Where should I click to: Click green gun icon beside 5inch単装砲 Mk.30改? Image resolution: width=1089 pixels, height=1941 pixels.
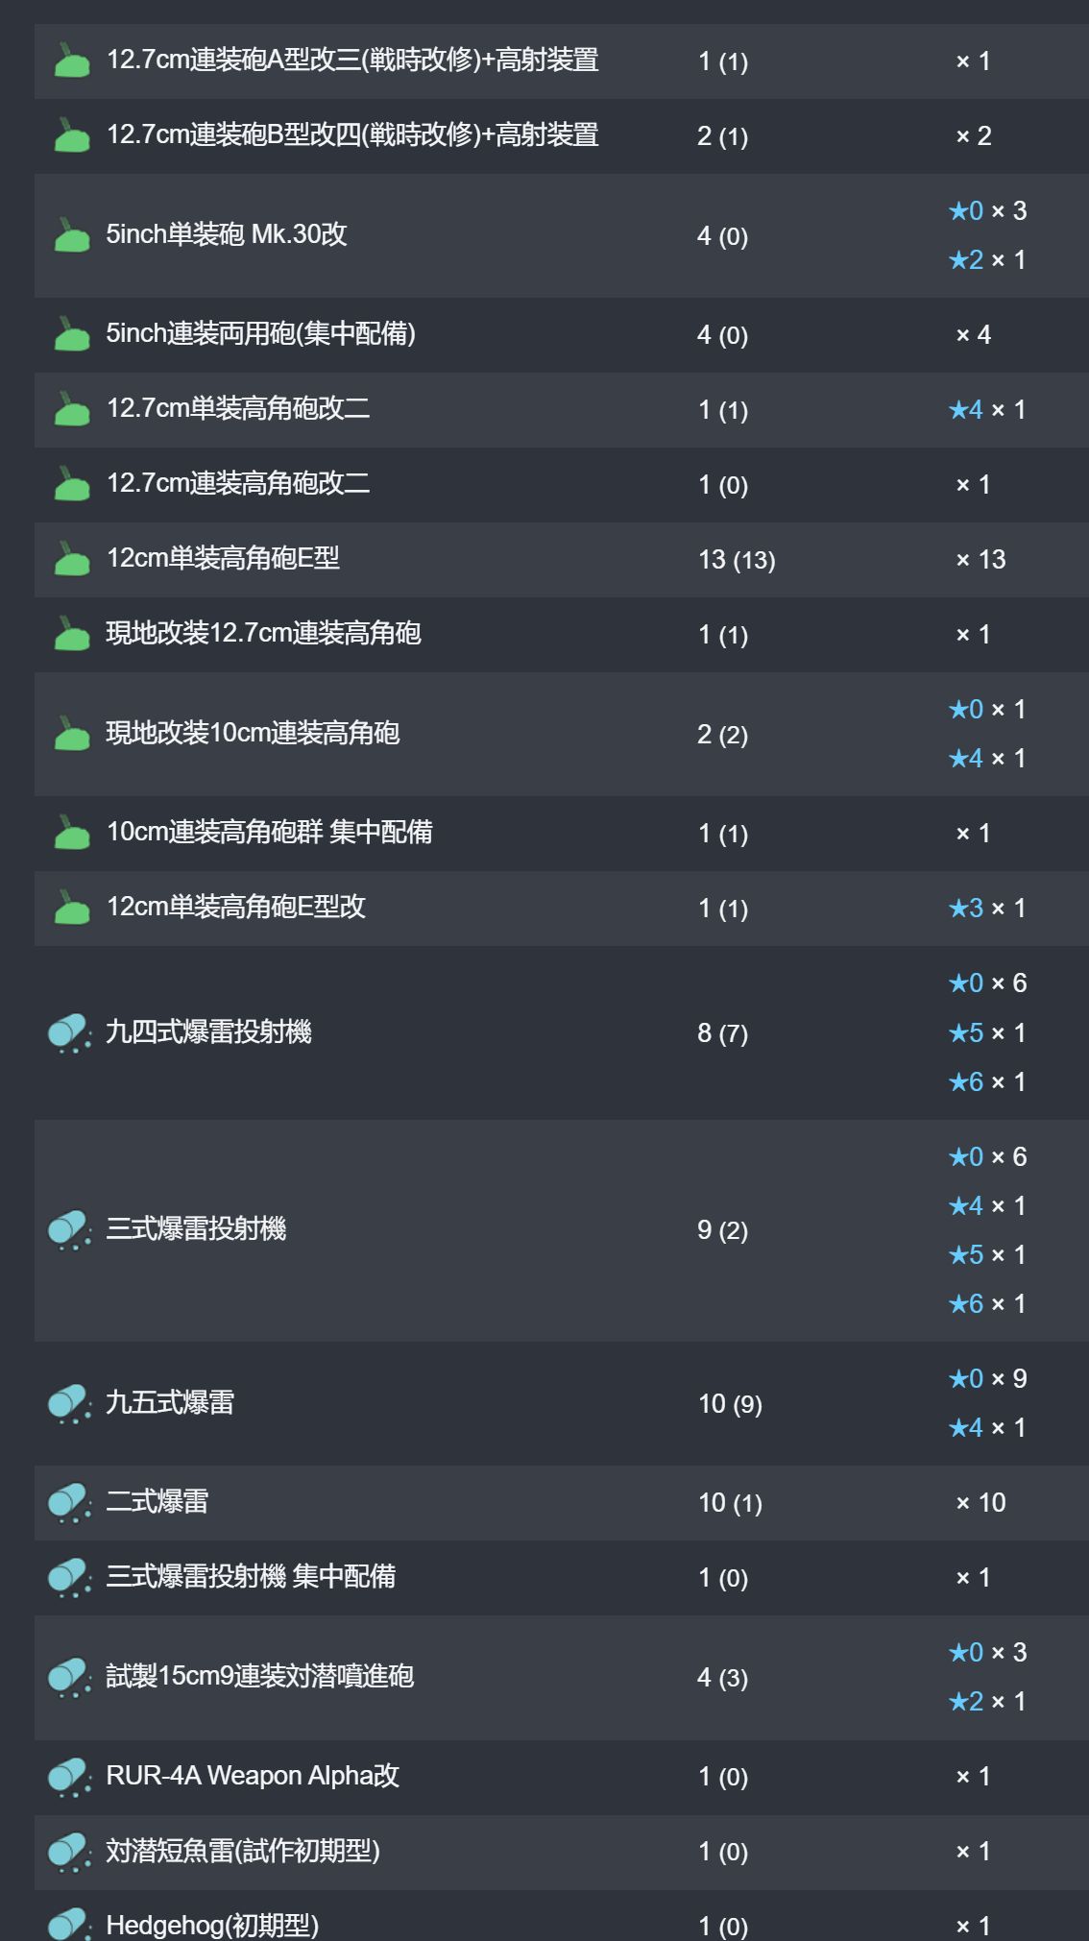(71, 235)
